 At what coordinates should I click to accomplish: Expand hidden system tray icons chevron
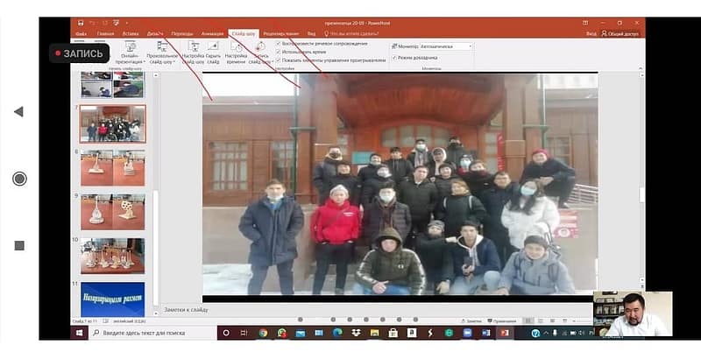coord(546,333)
